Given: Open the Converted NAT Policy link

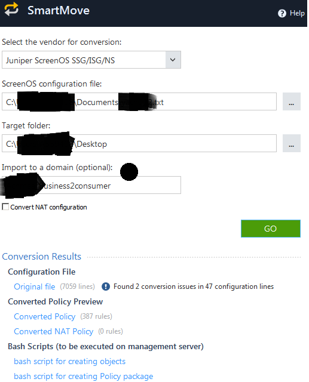Looking at the screenshot, I should (x=54, y=331).
